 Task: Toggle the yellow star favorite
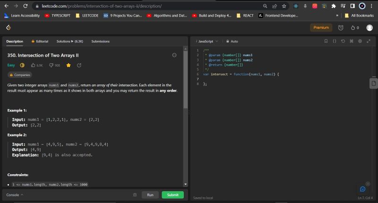pyautogui.click(x=68, y=65)
